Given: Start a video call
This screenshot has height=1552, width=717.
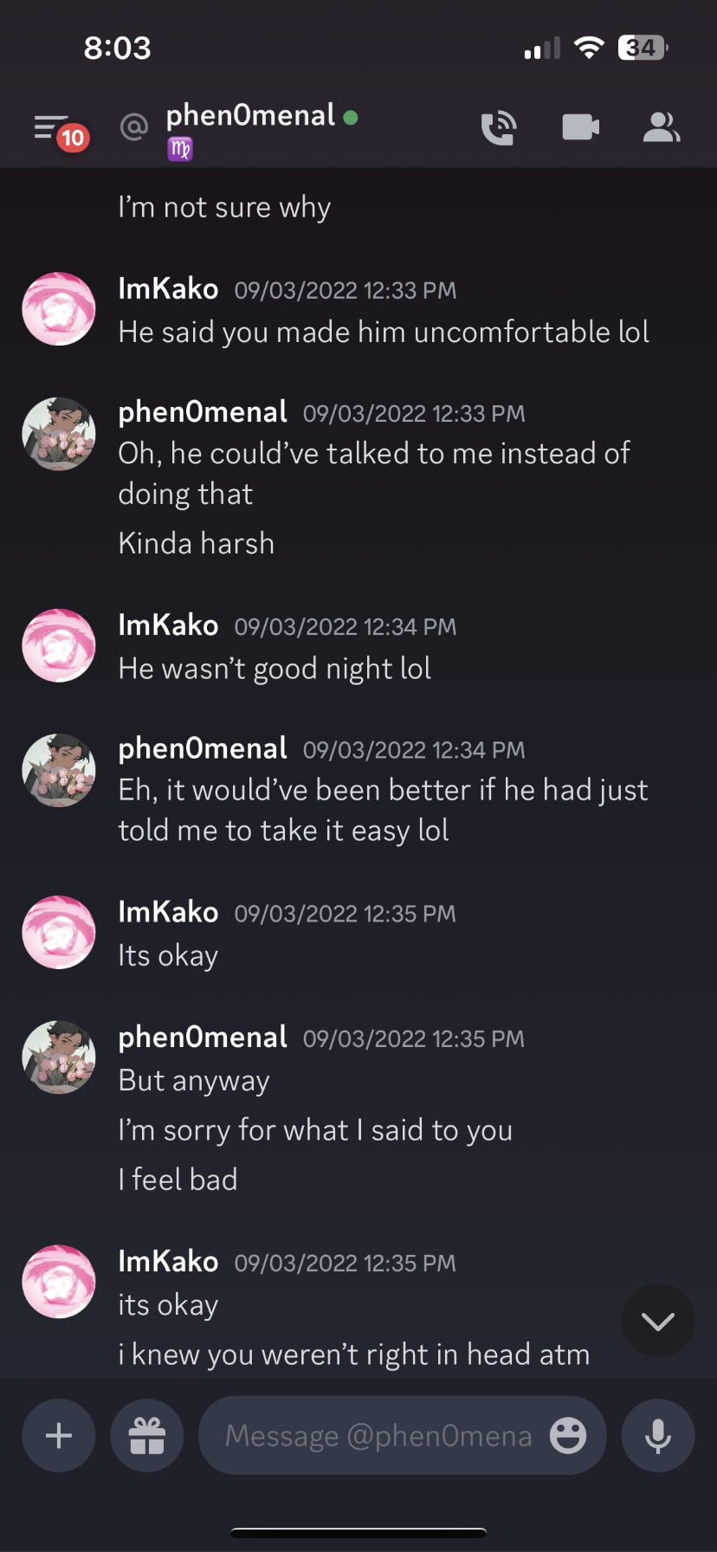Looking at the screenshot, I should pyautogui.click(x=580, y=128).
